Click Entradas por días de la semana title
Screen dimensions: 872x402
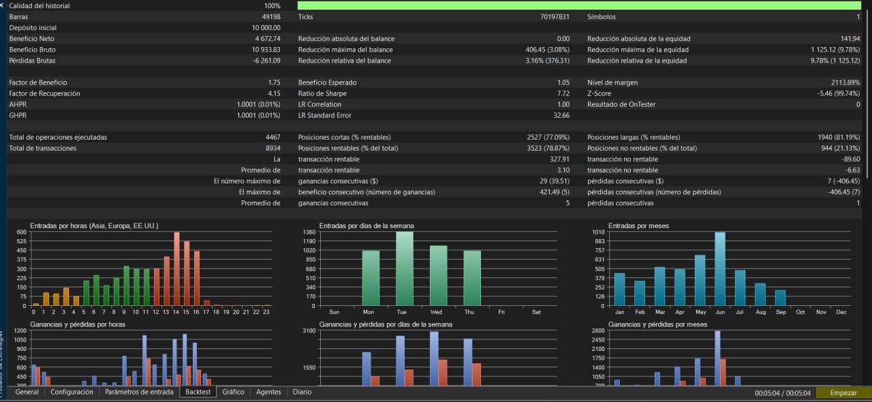pos(367,226)
